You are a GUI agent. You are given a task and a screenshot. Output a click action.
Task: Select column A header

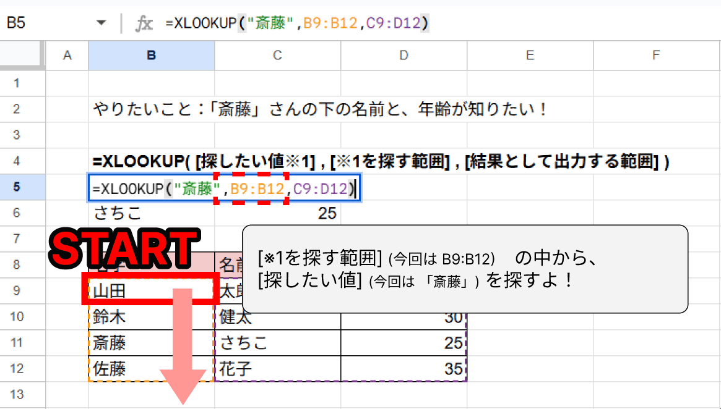[x=67, y=56]
